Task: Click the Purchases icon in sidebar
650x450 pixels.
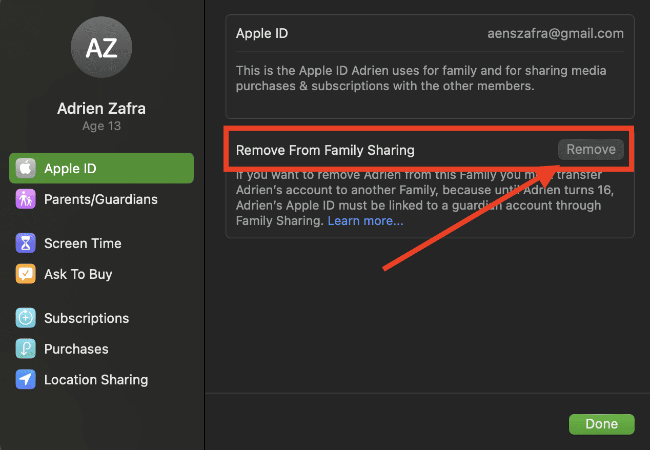Action: (26, 349)
